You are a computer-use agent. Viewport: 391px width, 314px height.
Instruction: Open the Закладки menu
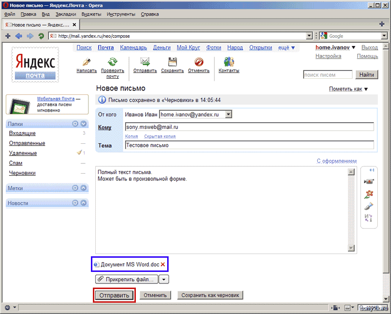click(66, 14)
